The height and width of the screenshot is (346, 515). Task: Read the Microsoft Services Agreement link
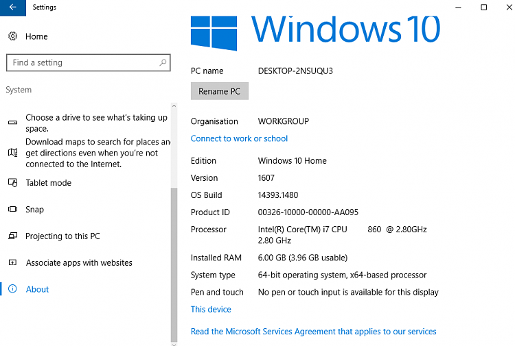pos(313,332)
